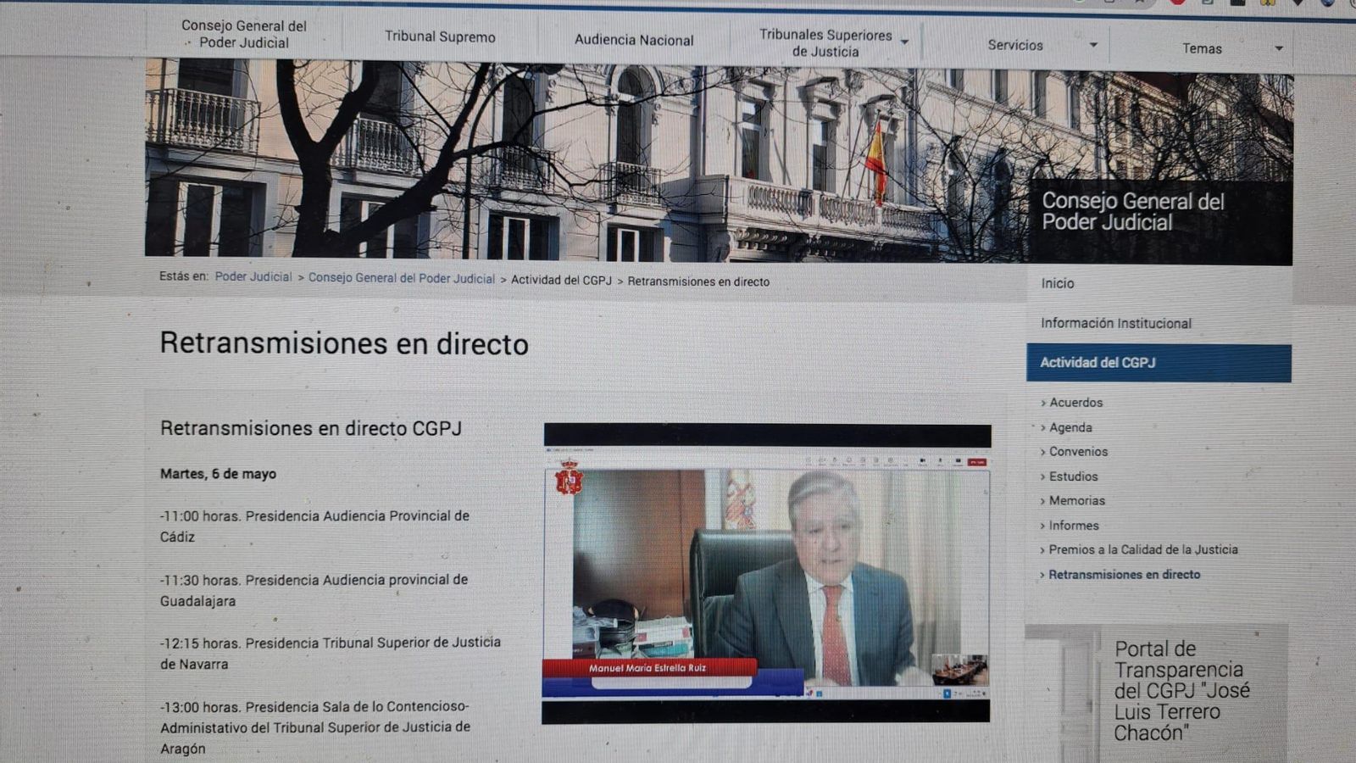
Task: Click Actividad del CGPJ breadcrumb text
Action: [561, 280]
